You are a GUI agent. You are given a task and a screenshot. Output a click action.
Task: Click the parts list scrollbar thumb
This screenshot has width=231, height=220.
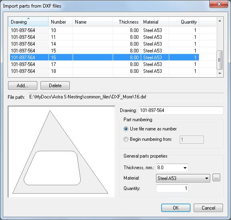(x=219, y=60)
